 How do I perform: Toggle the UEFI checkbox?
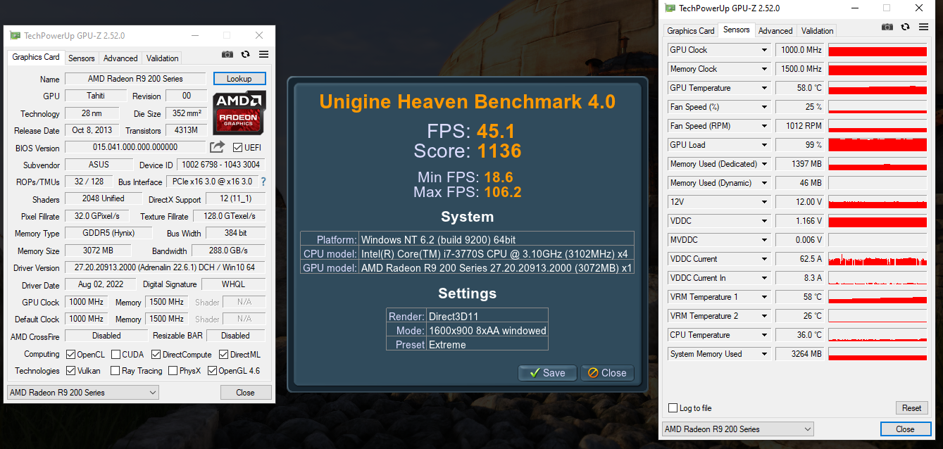tap(237, 147)
